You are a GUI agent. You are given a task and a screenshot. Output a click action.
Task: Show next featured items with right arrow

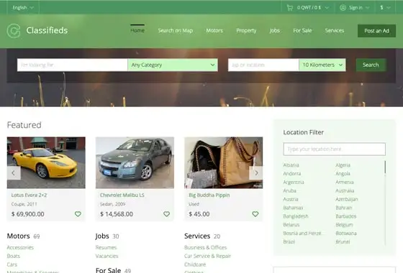[x=256, y=173]
